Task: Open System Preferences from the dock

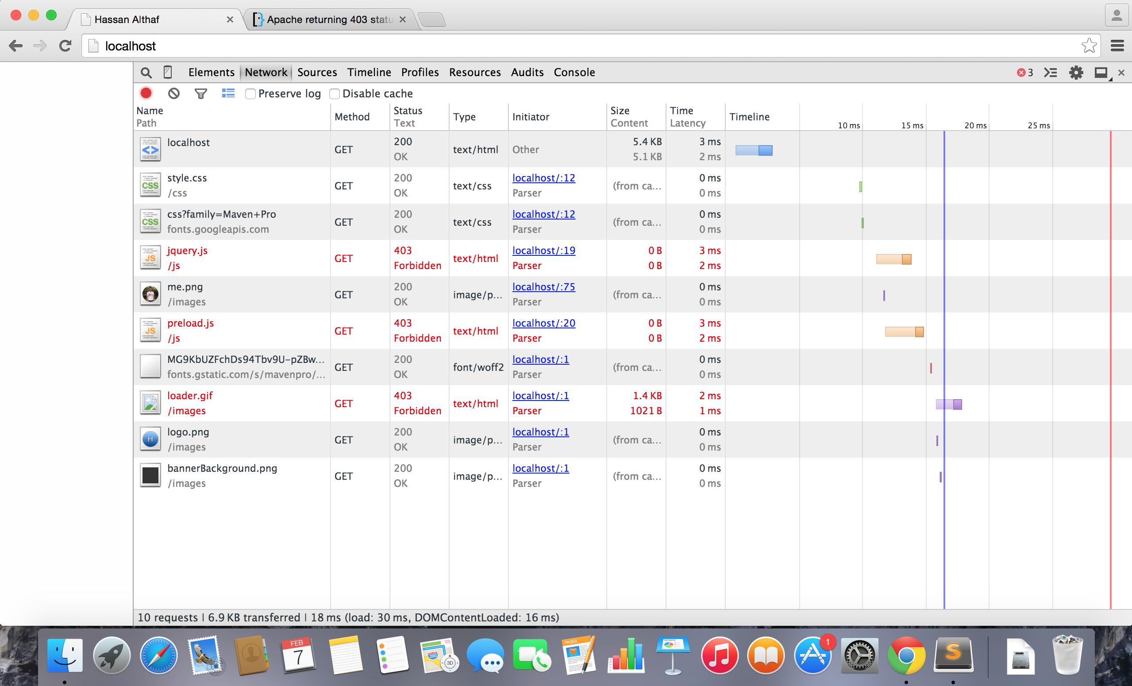Action: [859, 656]
